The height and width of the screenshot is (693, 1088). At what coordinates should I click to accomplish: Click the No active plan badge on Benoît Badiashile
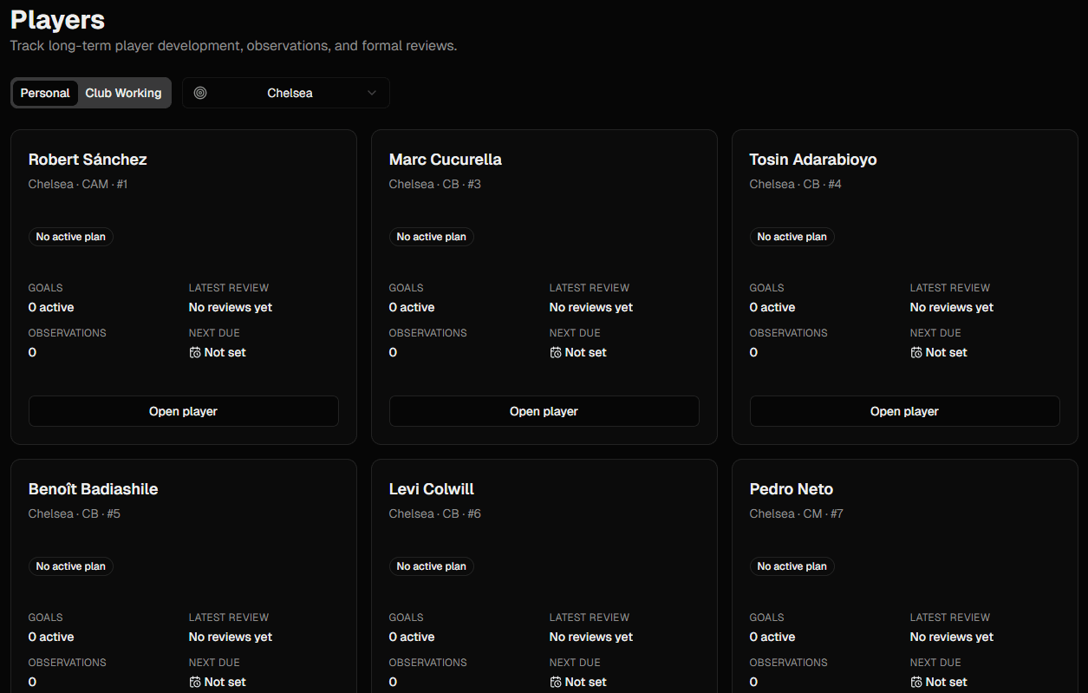71,566
